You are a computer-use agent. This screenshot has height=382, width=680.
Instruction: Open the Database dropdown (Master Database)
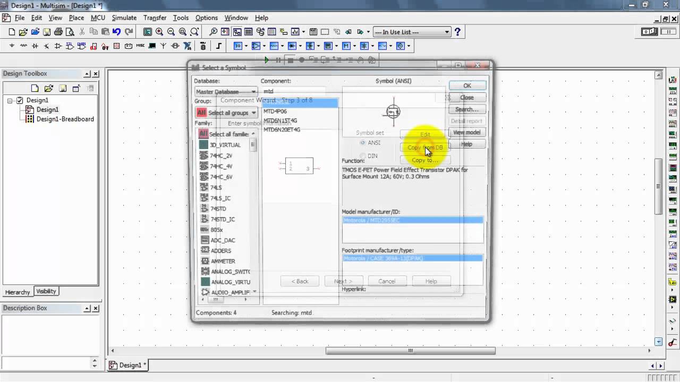(x=226, y=91)
